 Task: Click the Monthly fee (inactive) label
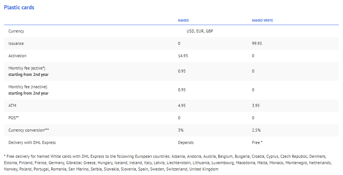(x=28, y=87)
